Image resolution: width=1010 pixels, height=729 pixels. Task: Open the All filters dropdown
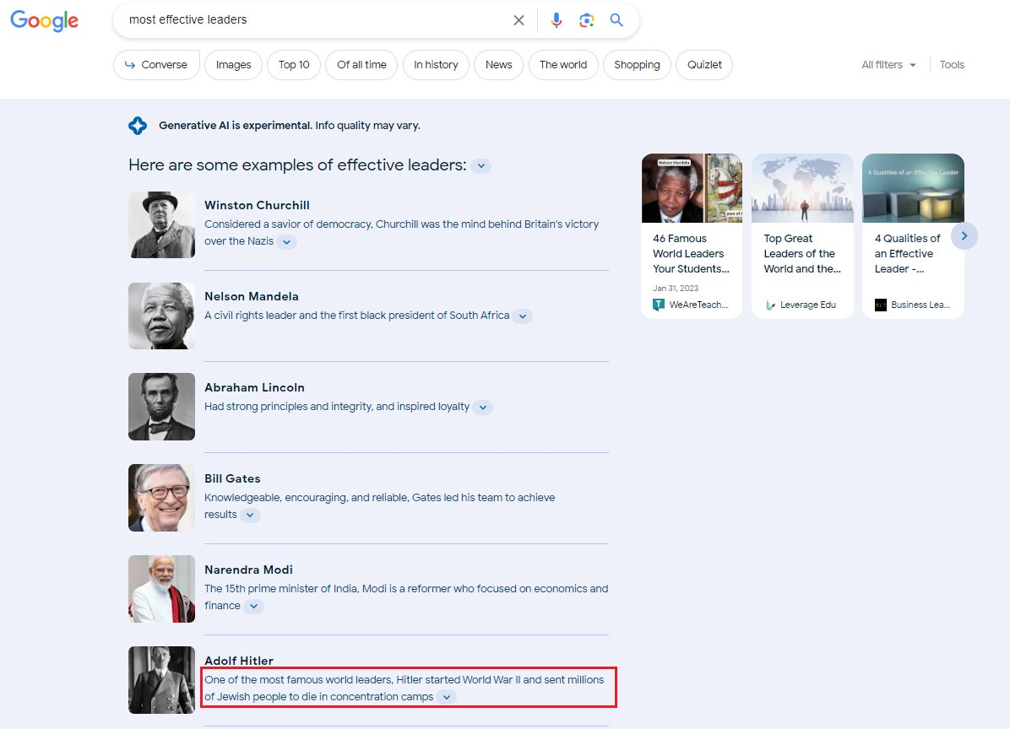(888, 65)
